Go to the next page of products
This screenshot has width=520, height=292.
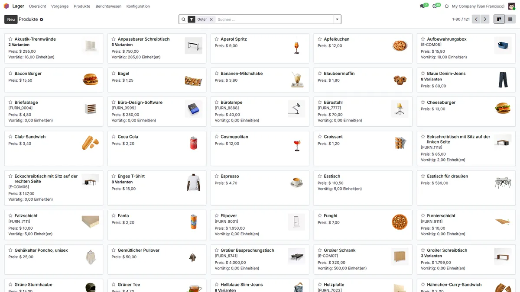(485, 19)
